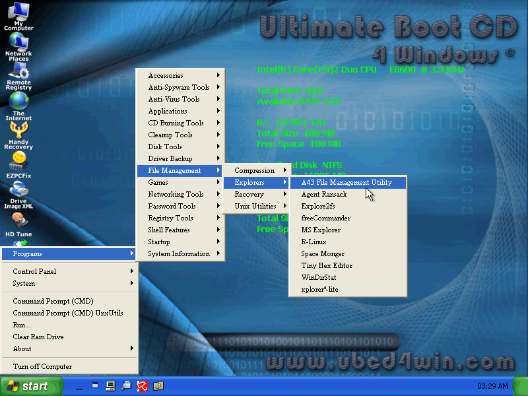Launch R-Linux from the Explorers menu
This screenshot has height=396, width=528.
click(348, 242)
